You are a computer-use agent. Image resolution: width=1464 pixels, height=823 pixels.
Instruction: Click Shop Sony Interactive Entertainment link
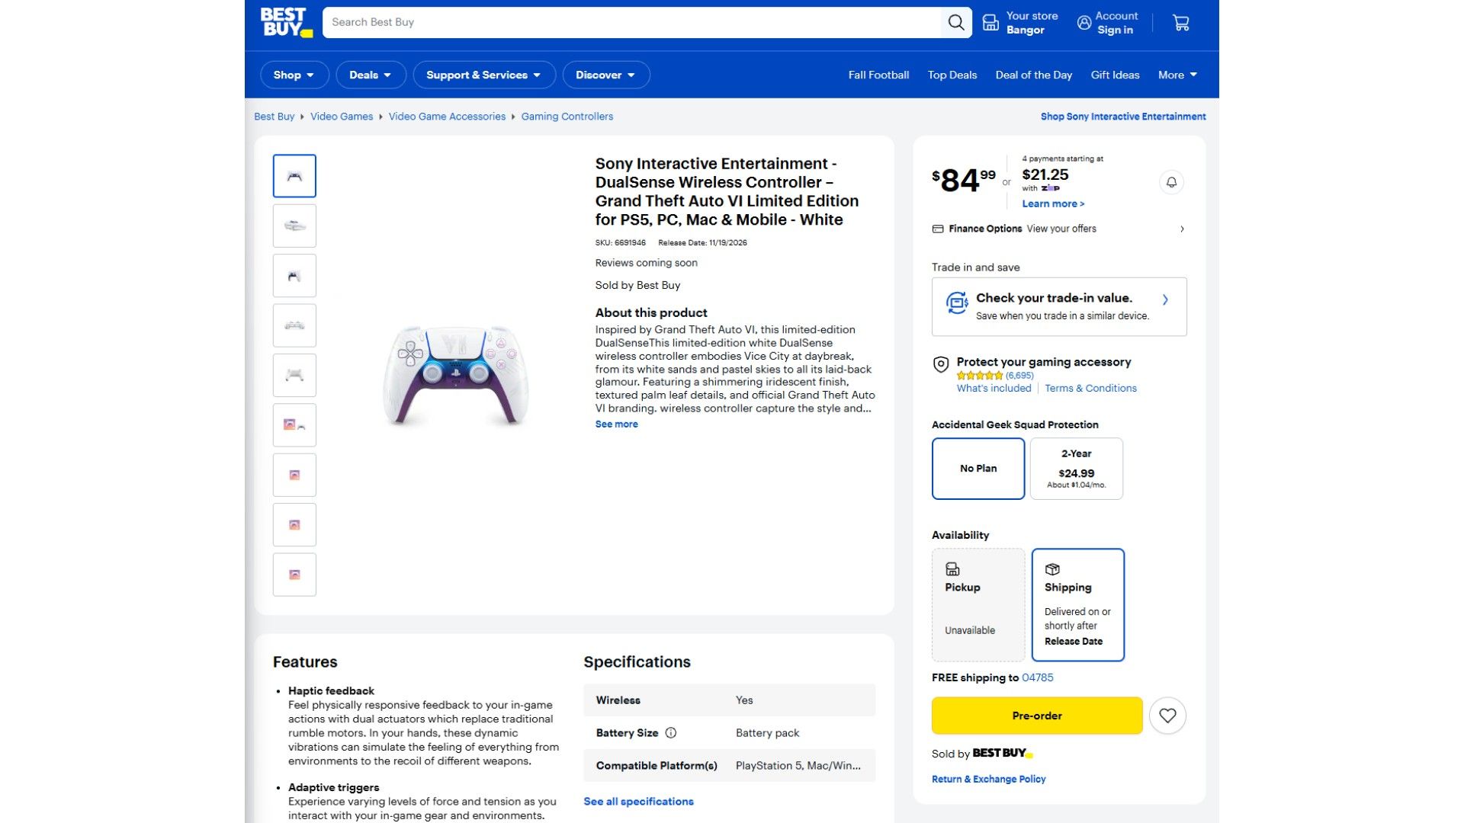tap(1123, 117)
